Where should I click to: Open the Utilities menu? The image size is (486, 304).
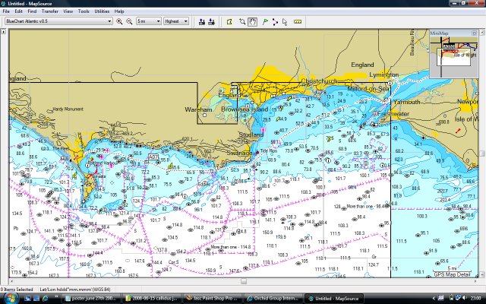[x=102, y=12]
